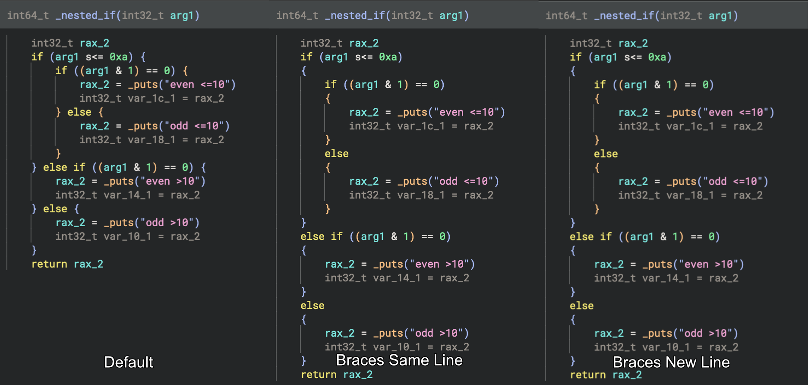
Task: Click return rax_2 in middle pane
Action: pos(337,375)
